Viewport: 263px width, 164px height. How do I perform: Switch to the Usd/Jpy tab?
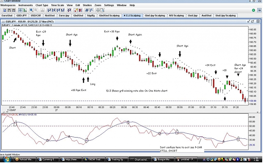click(x=193, y=16)
